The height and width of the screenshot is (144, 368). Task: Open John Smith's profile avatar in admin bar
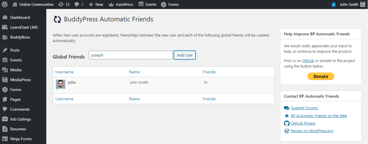(x=362, y=4)
